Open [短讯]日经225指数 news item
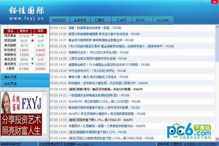 click(111, 138)
